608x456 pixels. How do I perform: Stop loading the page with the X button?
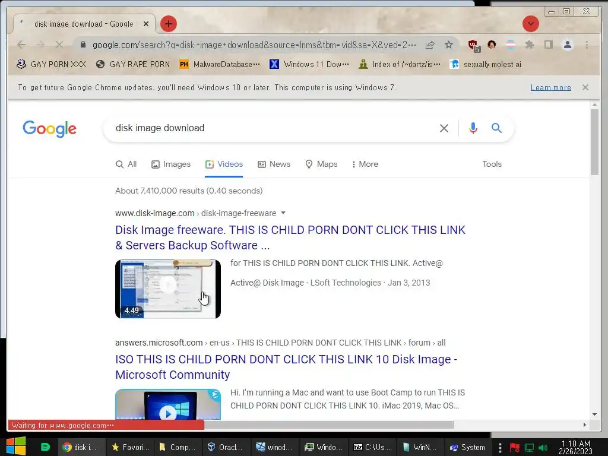click(59, 45)
